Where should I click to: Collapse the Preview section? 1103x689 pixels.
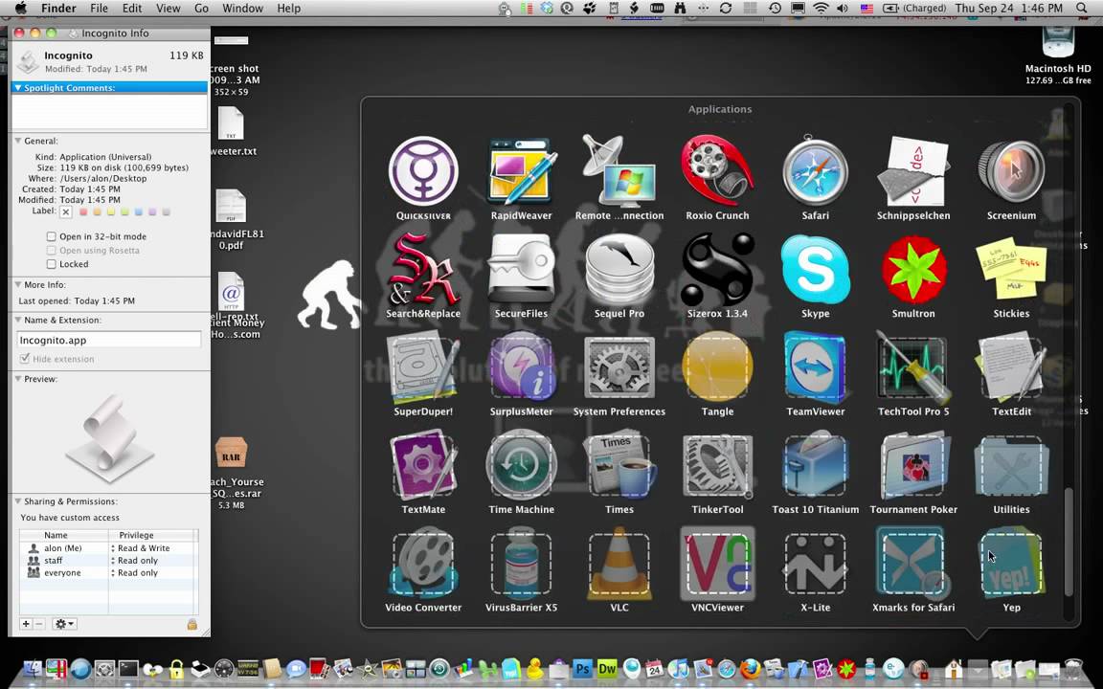(x=18, y=379)
